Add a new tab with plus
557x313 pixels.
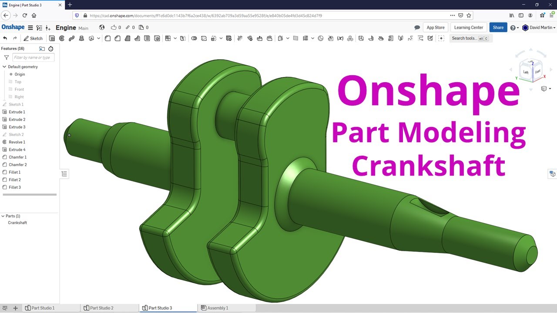15,308
